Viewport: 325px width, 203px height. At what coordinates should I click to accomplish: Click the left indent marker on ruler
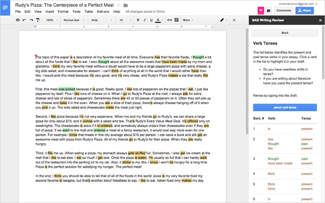coord(35,27)
